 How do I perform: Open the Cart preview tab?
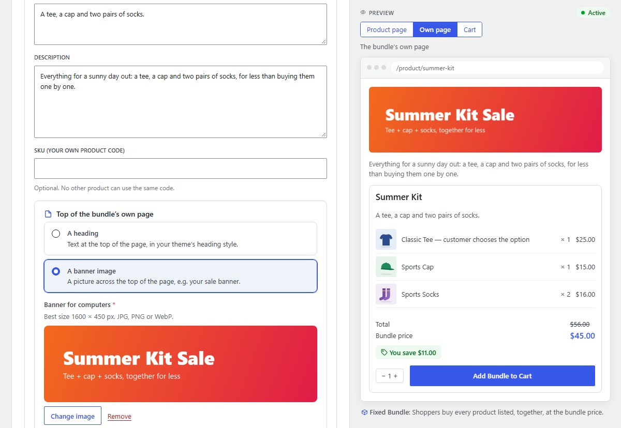point(469,29)
